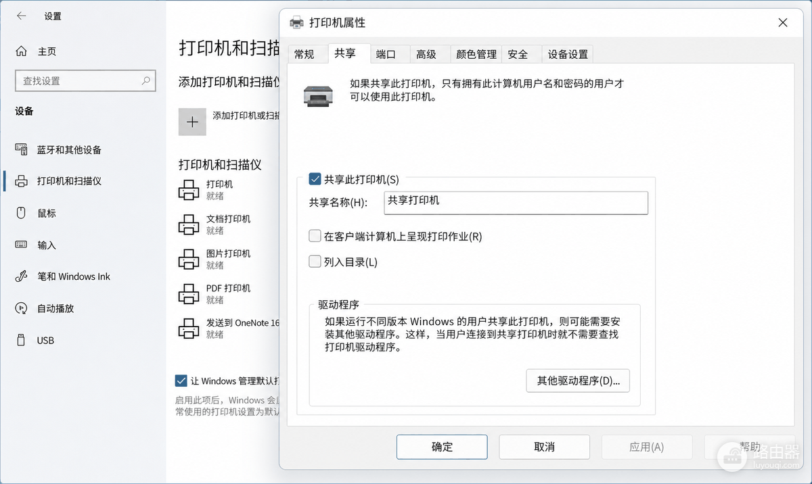Click the printer icon for PDF 打印机 entry
This screenshot has width=812, height=484.
(189, 293)
